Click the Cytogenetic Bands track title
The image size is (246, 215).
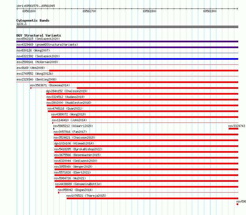point(33,20)
